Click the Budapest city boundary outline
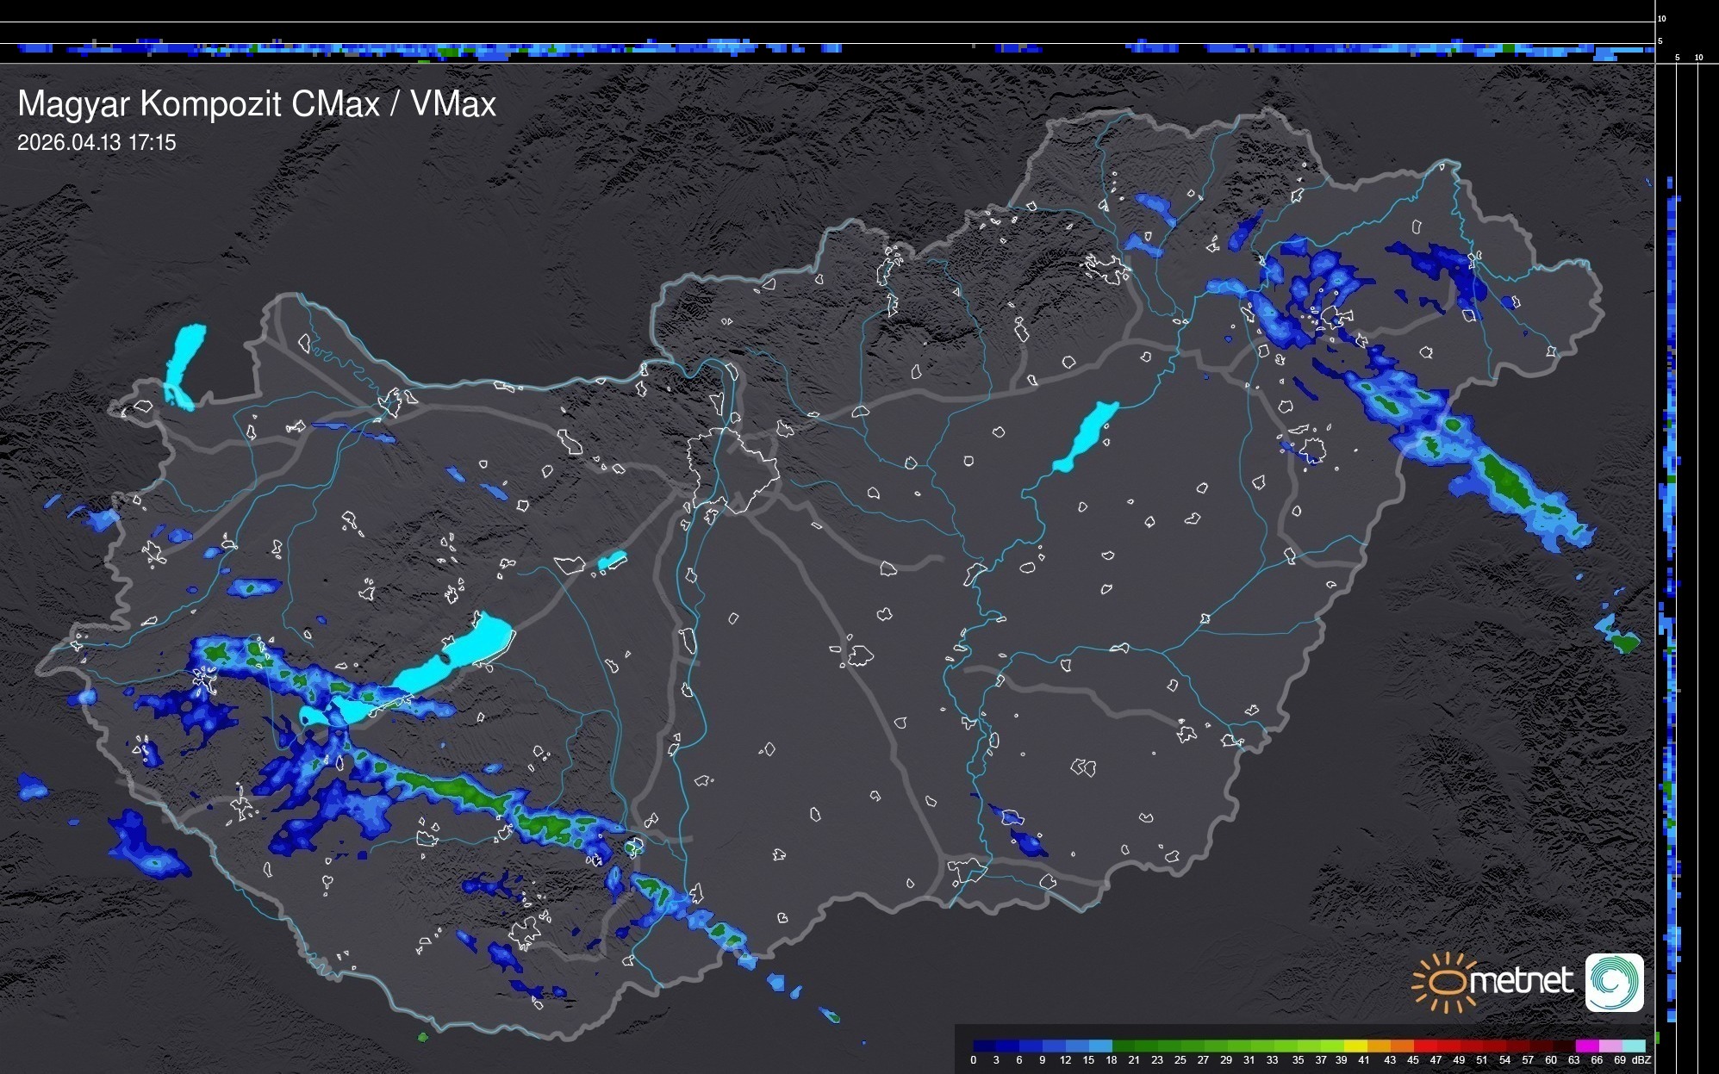 [732, 469]
